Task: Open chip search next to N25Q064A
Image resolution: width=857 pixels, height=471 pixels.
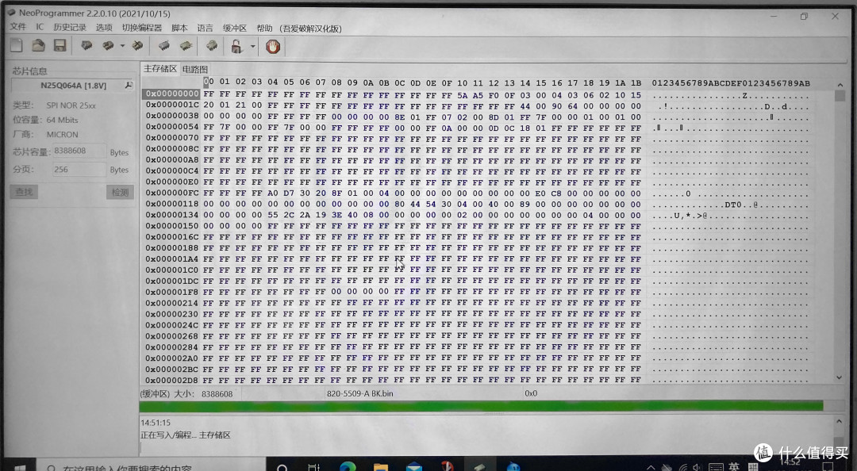Action: click(128, 85)
